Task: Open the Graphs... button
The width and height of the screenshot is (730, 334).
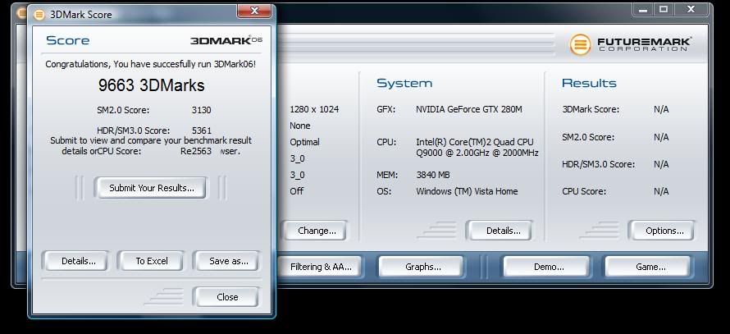Action: 422,267
